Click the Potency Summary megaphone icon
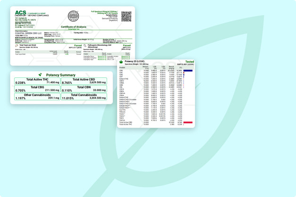 [x=40, y=74]
